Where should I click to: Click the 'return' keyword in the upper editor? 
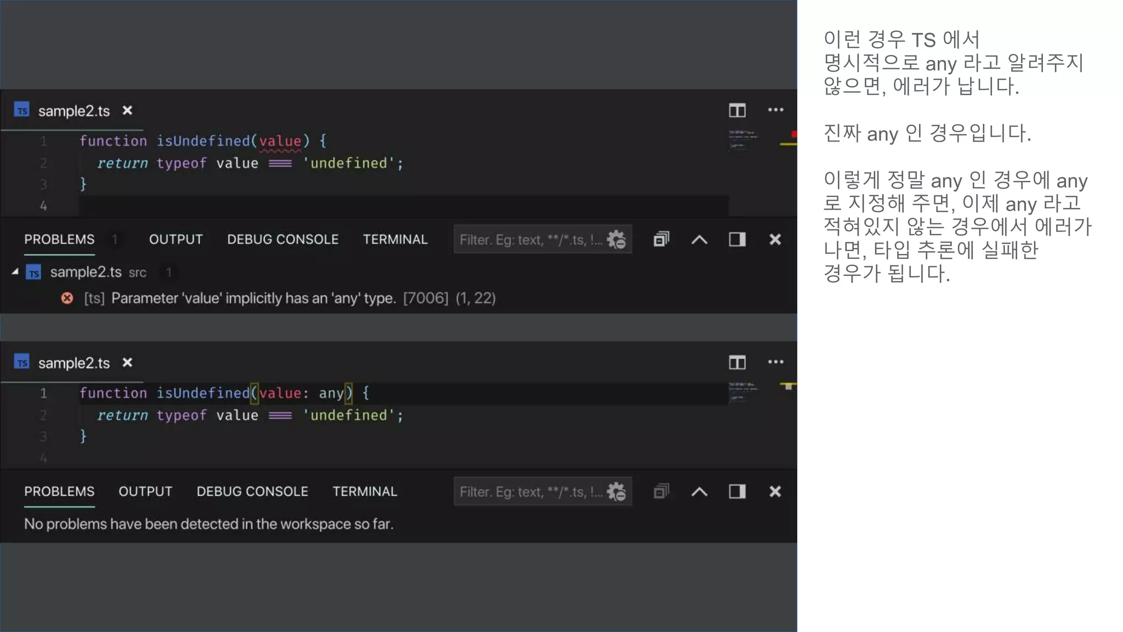coord(122,163)
